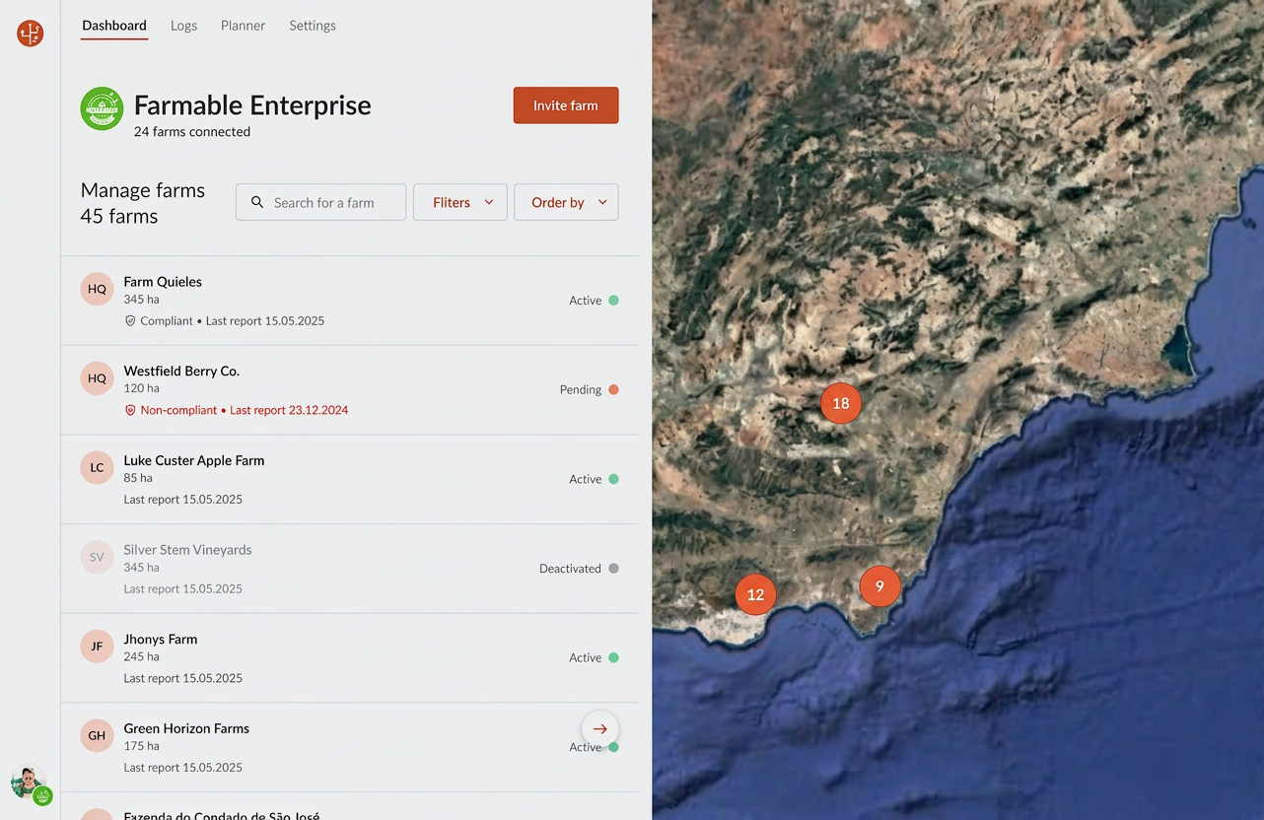Select Luke Custer Apple Farm

tap(350, 479)
